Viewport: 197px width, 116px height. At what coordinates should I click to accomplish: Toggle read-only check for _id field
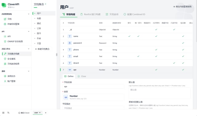[174, 29]
